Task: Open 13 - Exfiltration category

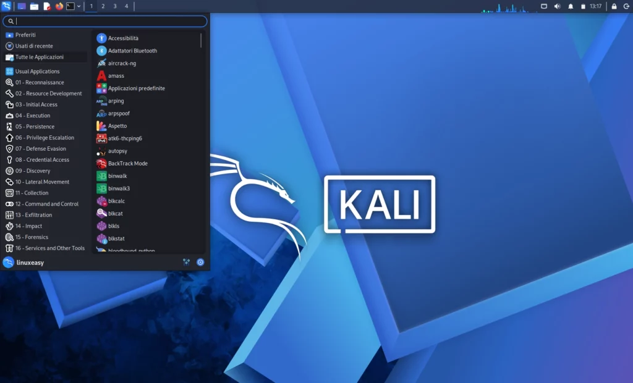Action: point(45,215)
